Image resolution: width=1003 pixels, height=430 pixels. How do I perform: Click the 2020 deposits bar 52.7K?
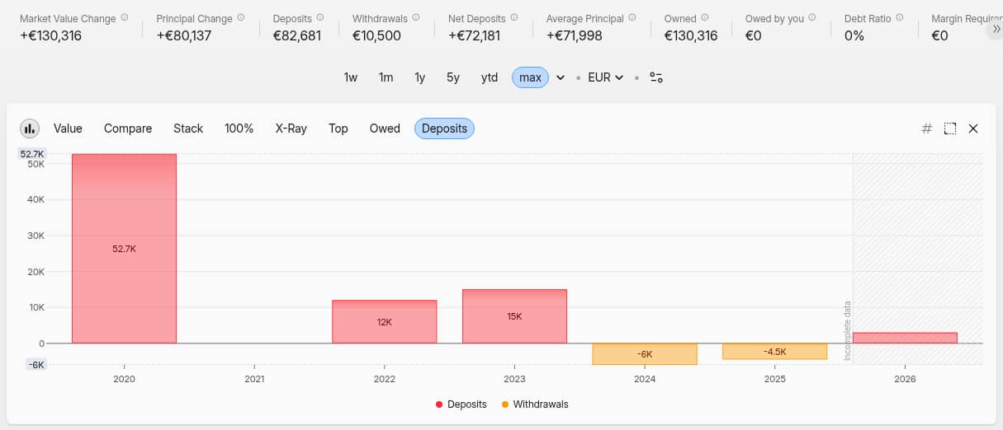point(124,249)
